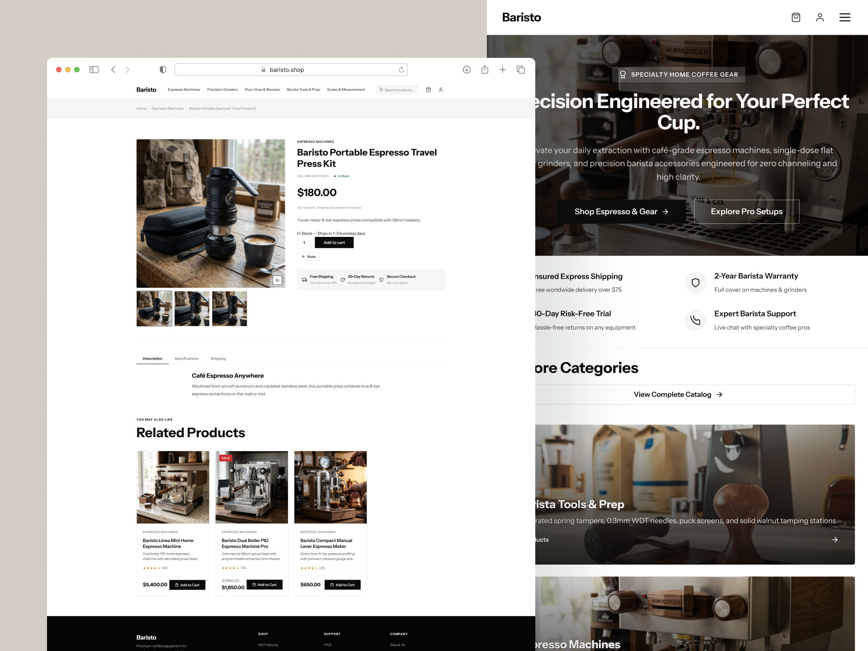Switch to the Shipping tab
Viewport: 868px width, 651px height.
point(218,359)
